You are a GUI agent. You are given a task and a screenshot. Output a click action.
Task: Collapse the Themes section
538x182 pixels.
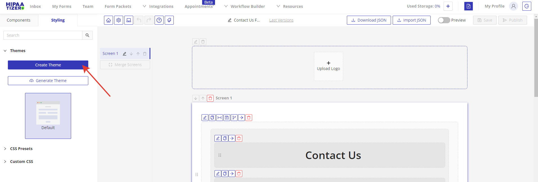tap(5, 51)
